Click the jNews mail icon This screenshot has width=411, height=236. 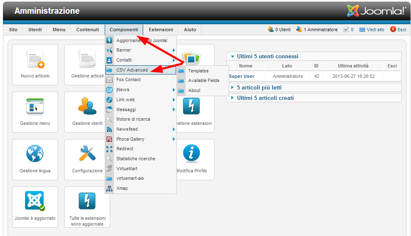click(x=109, y=90)
